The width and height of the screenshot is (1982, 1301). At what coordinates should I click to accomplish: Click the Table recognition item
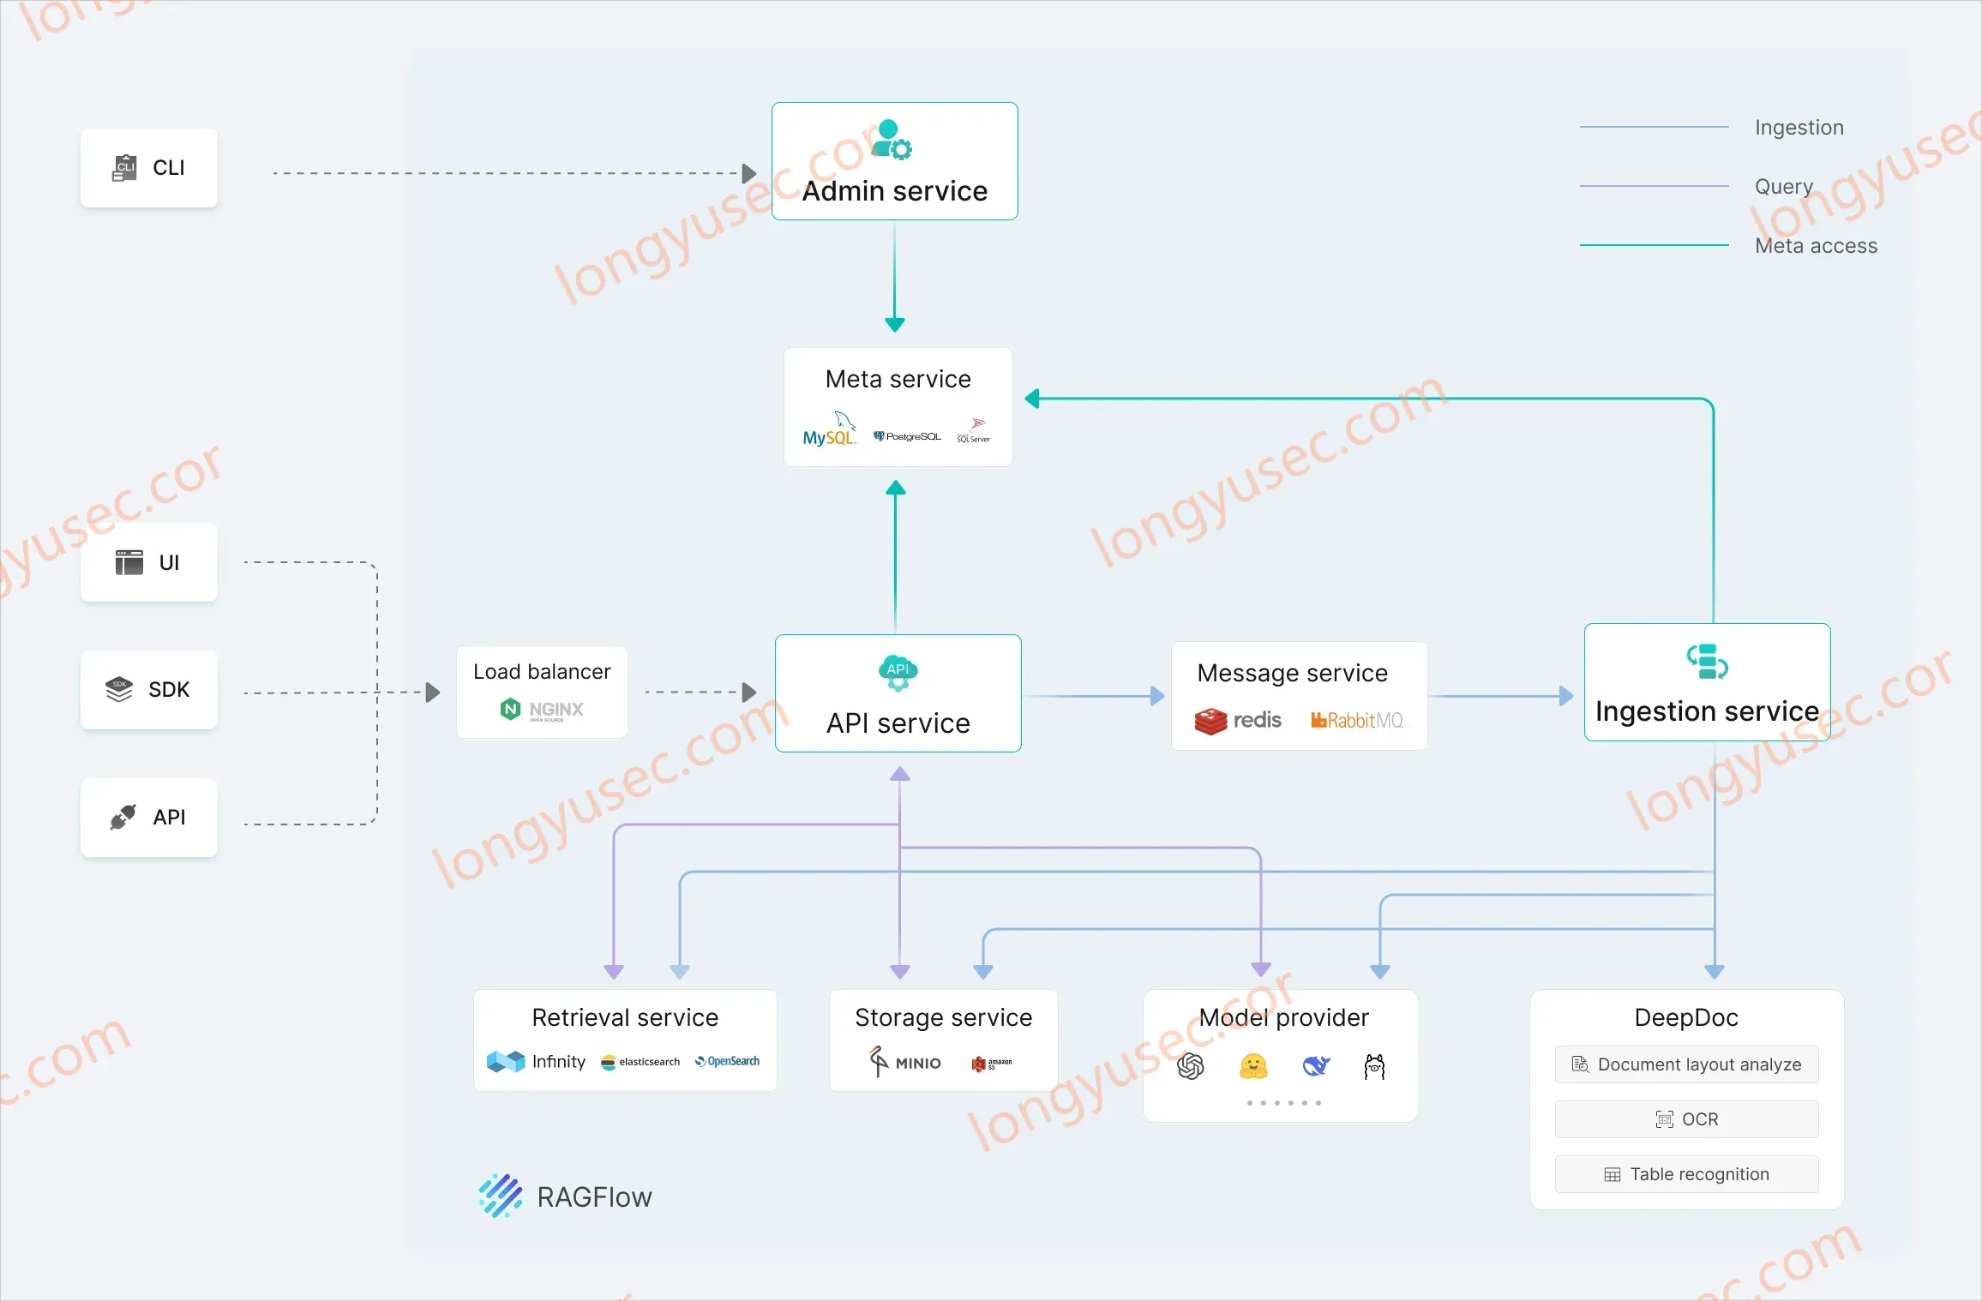click(1686, 1174)
